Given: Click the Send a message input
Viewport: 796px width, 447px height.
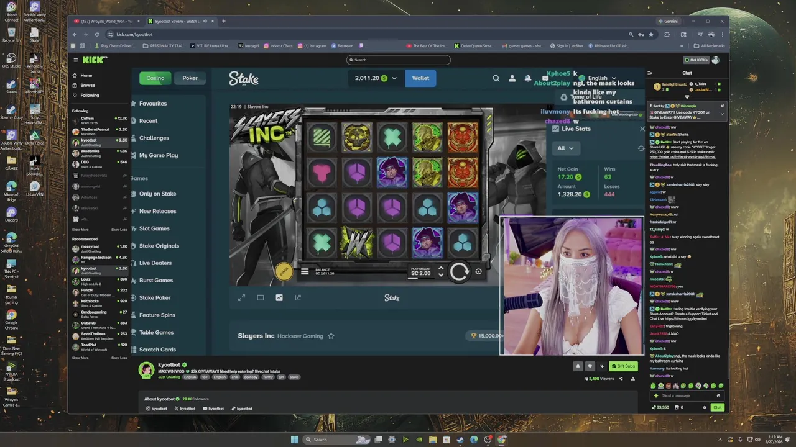Looking at the screenshot, I should click(687, 395).
